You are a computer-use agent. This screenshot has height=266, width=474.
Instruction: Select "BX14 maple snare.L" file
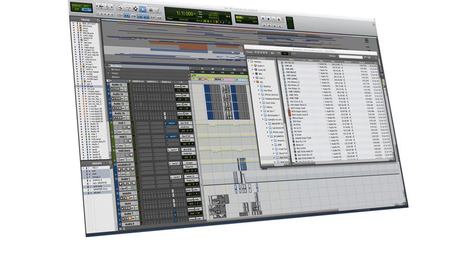coord(299,111)
